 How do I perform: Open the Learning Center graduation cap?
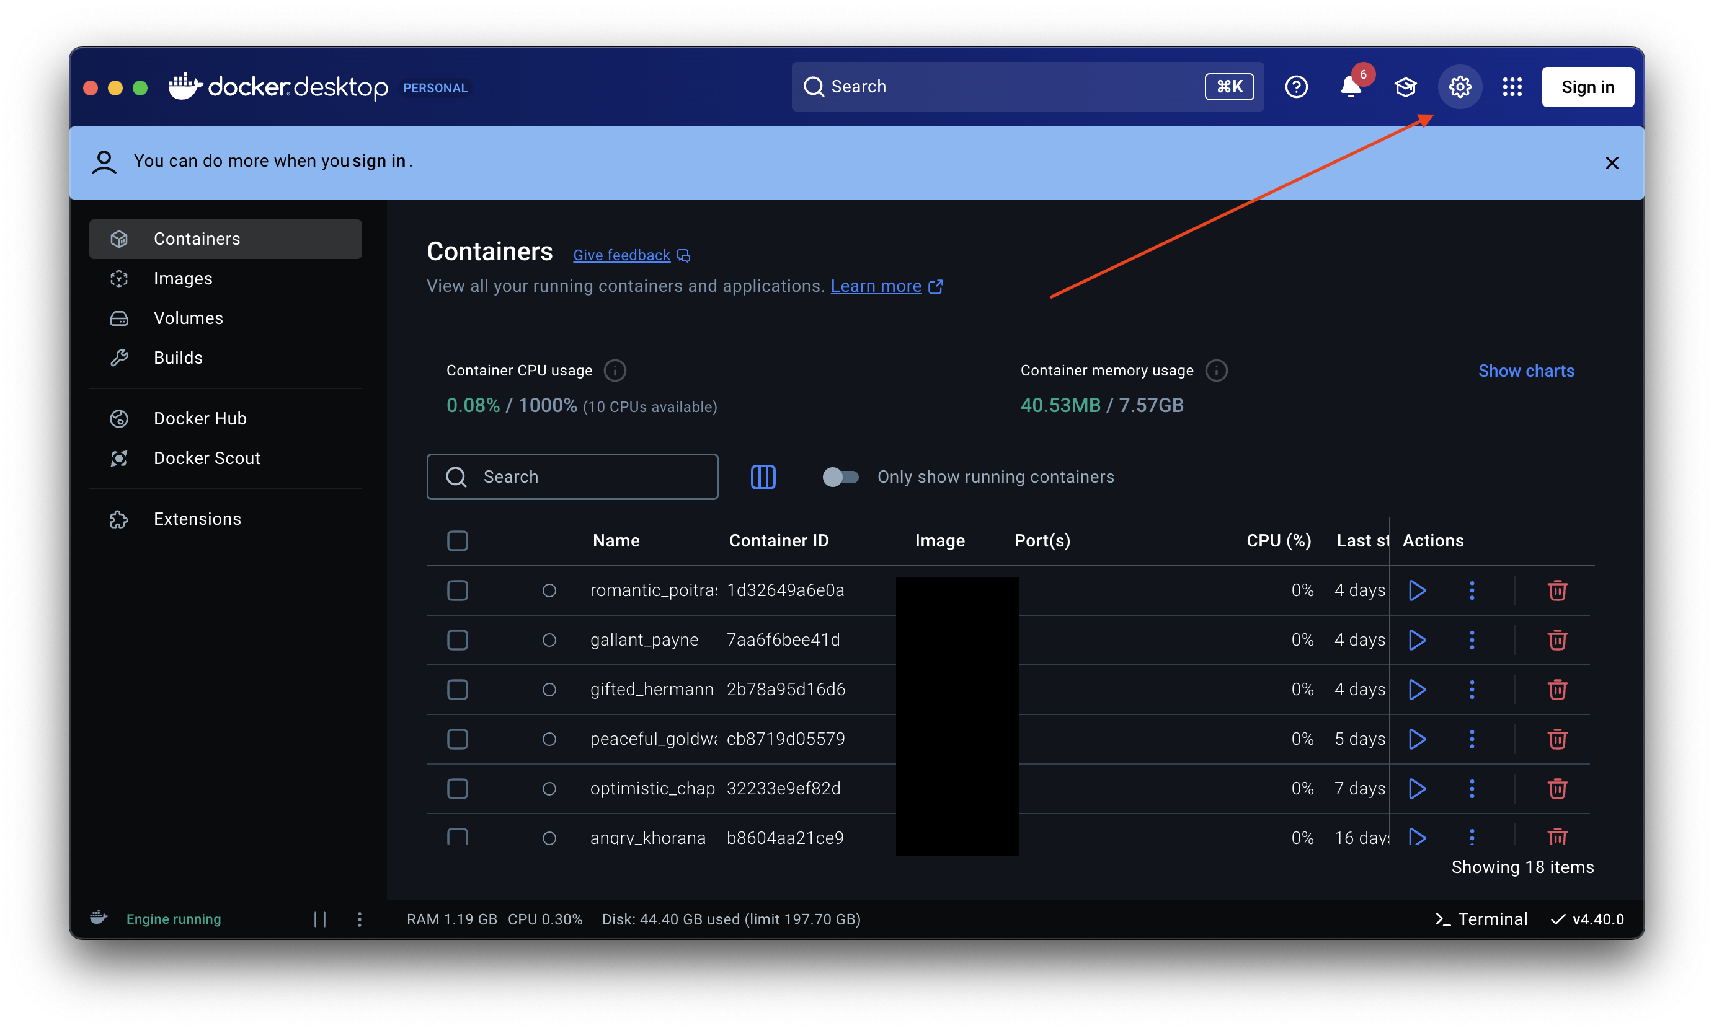(x=1405, y=87)
